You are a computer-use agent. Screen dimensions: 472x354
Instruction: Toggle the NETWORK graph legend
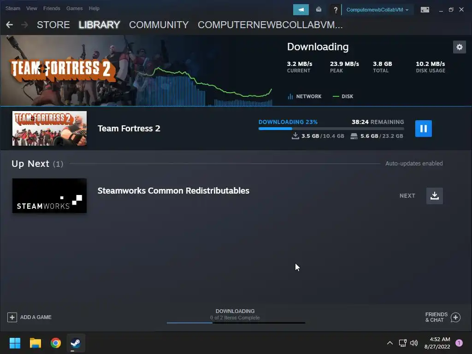305,96
